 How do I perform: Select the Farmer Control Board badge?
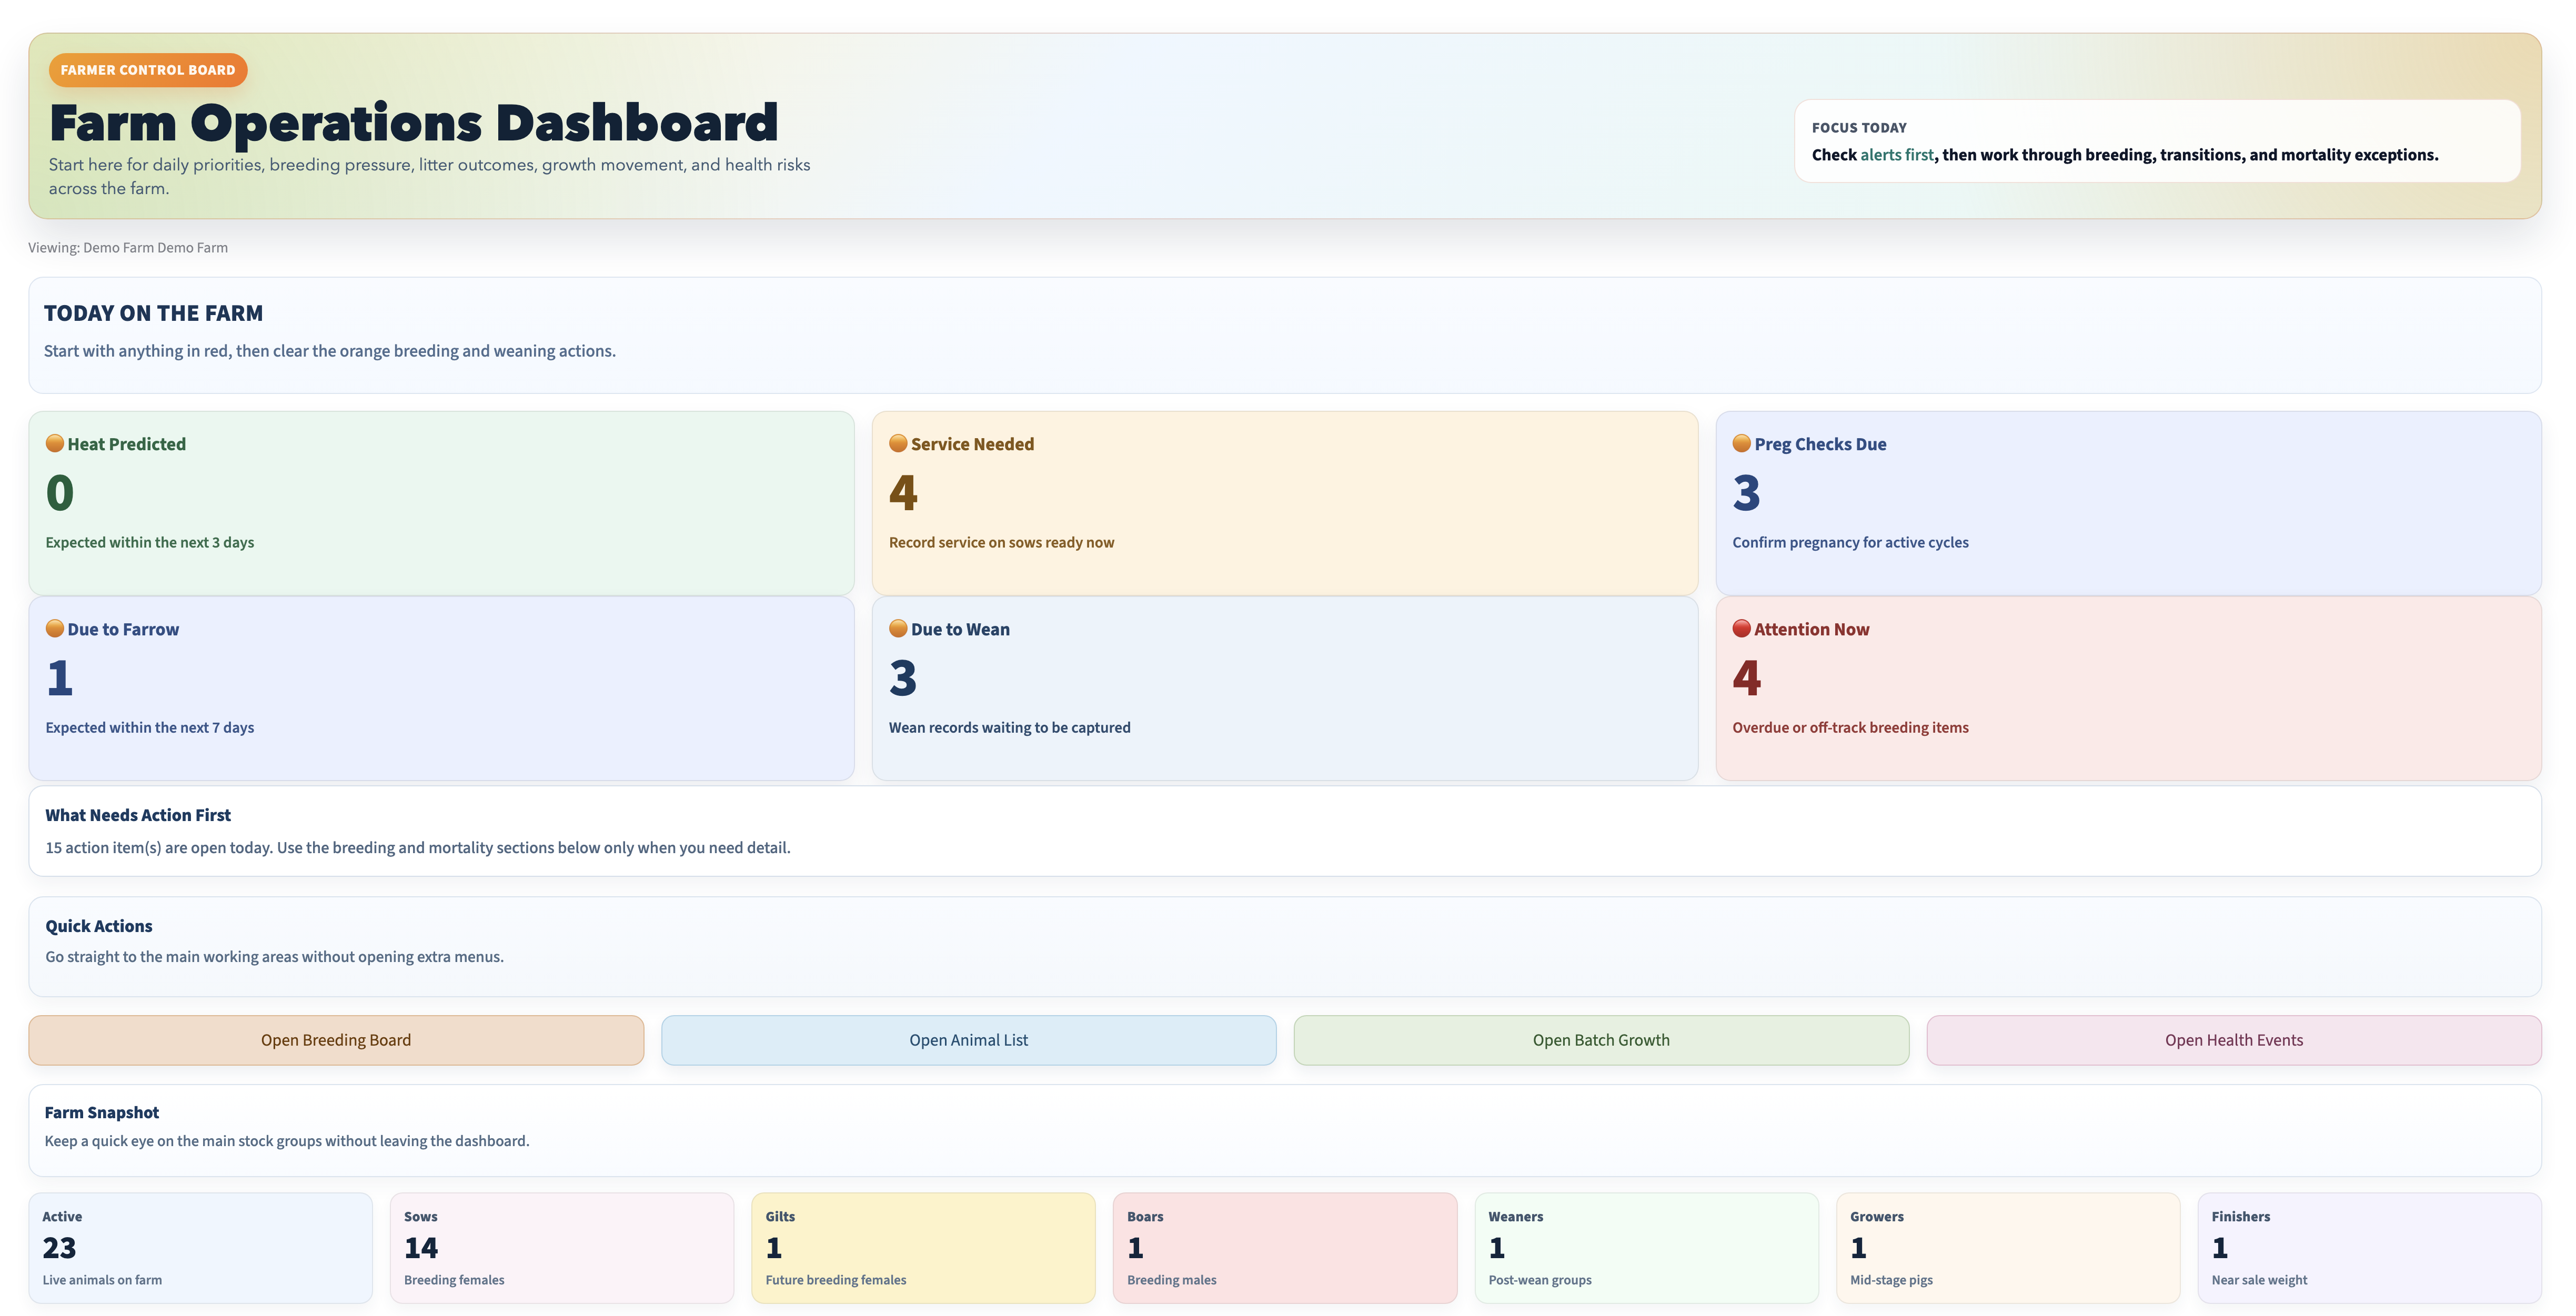(x=148, y=70)
